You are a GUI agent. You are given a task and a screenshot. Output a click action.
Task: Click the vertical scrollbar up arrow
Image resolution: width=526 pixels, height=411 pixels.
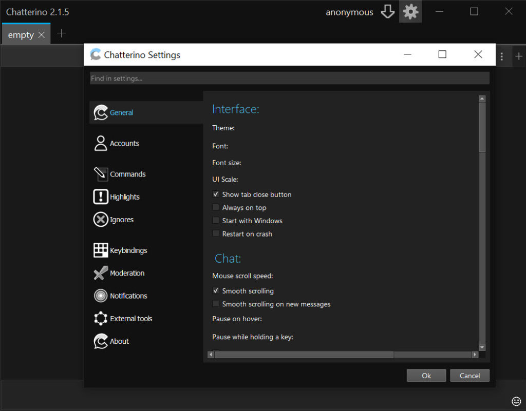point(482,99)
